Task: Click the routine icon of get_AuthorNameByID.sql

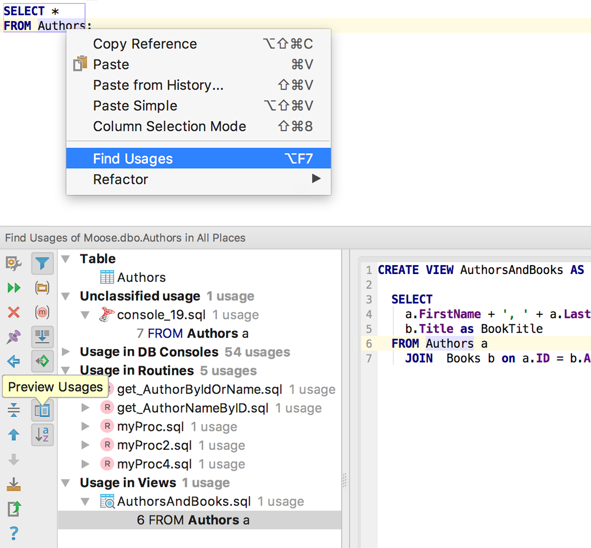Action: (107, 408)
